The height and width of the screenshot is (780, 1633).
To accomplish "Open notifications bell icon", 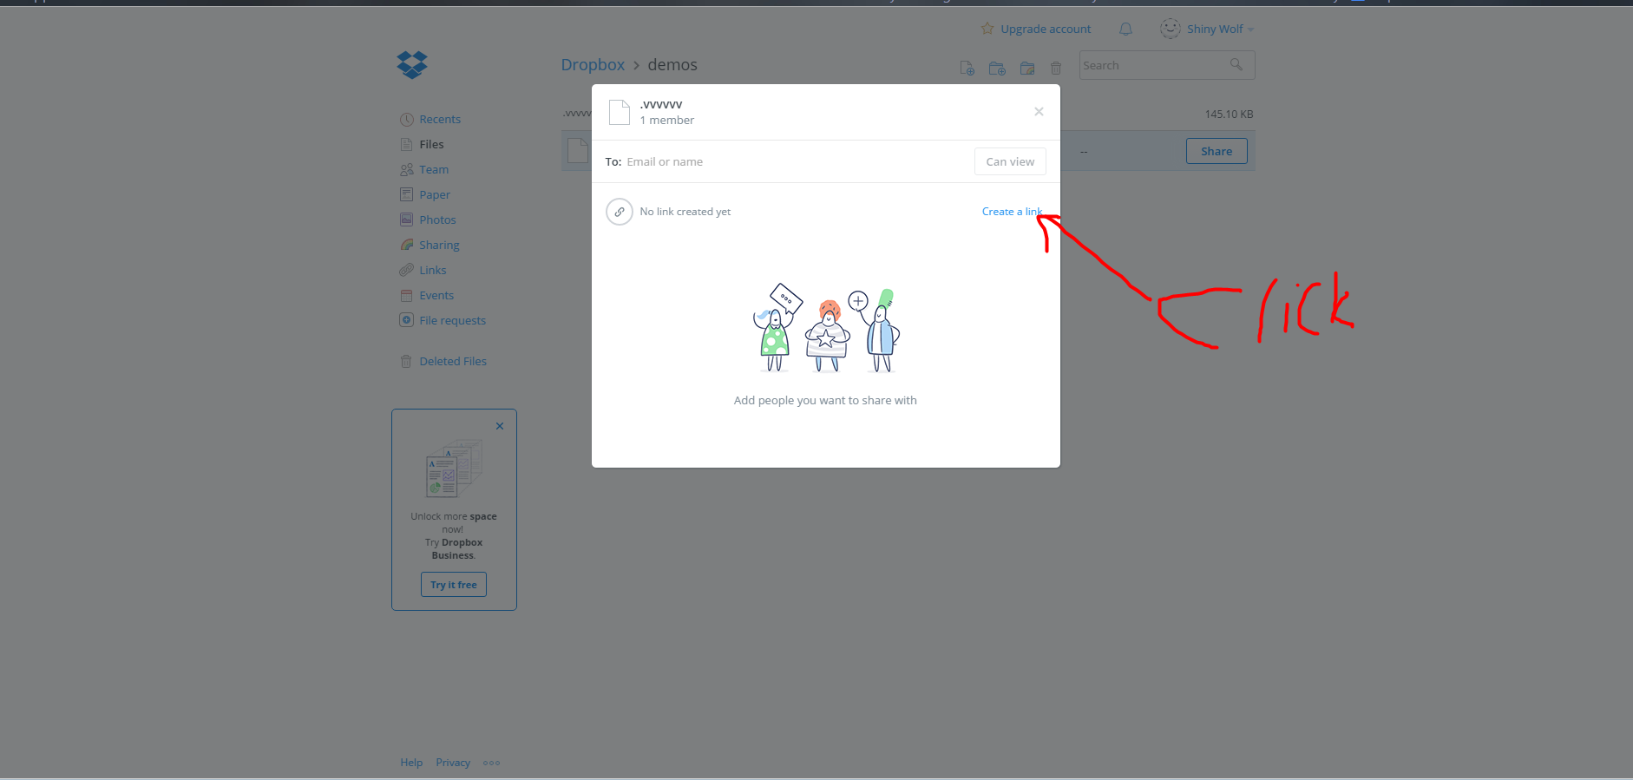I will [x=1125, y=29].
